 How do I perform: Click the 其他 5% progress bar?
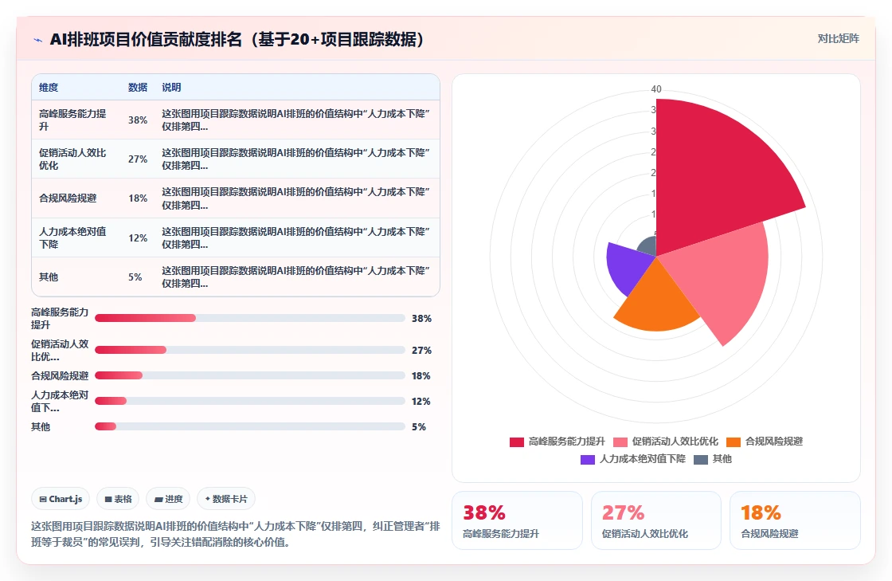click(x=250, y=427)
